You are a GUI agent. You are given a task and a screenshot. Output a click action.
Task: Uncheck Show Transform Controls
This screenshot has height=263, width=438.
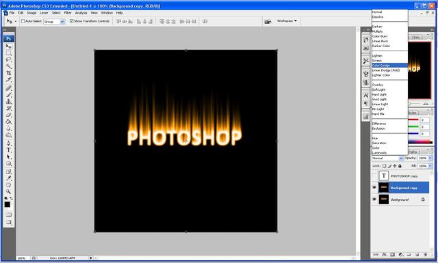tap(71, 21)
